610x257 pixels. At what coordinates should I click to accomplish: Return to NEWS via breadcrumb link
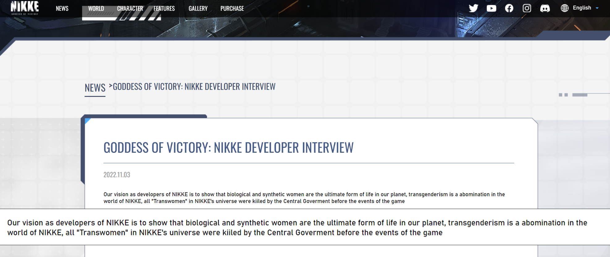pyautogui.click(x=95, y=88)
